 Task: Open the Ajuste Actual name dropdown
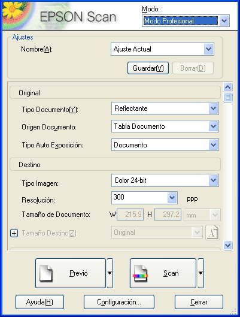[x=162, y=49]
